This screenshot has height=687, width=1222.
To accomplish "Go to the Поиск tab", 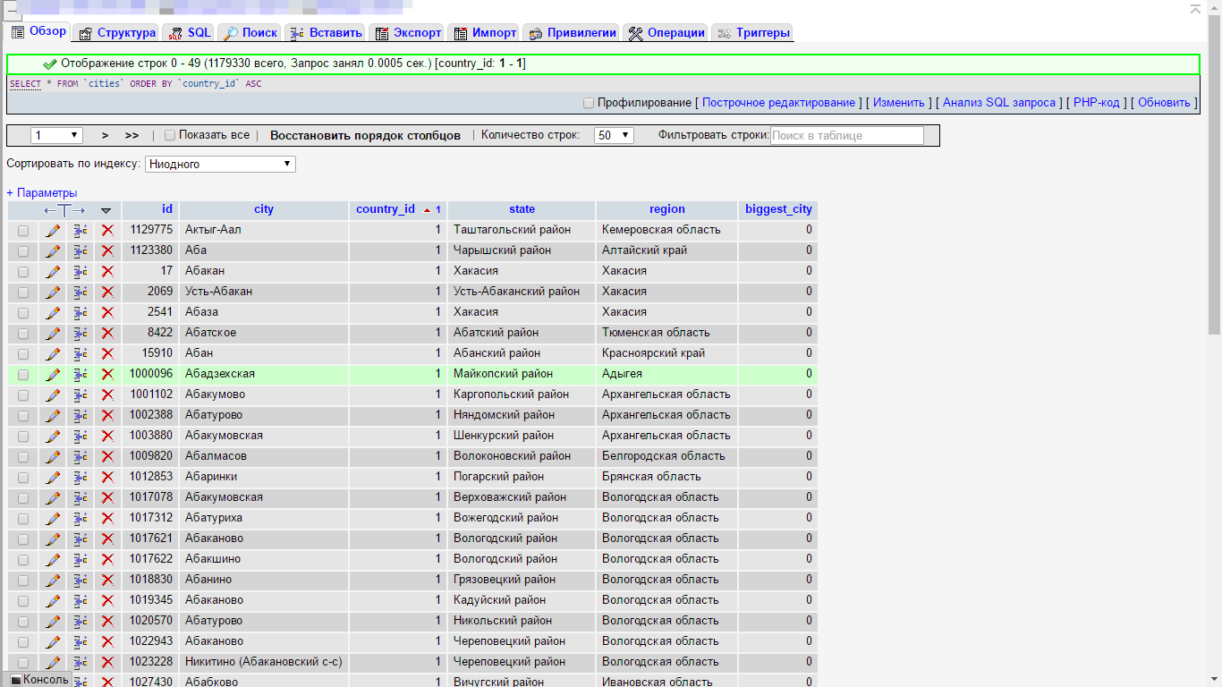I will 250,33.
